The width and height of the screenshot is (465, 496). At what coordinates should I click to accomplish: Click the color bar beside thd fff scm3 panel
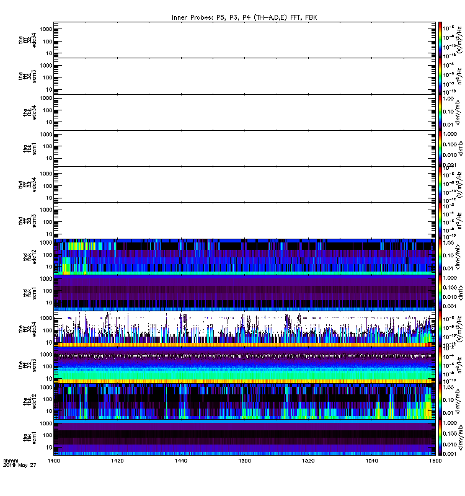[x=440, y=221]
